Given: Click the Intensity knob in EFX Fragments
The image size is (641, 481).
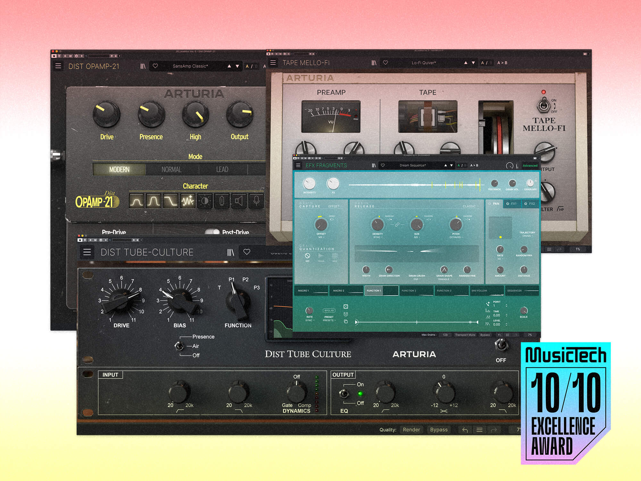Looking at the screenshot, I should tap(309, 183).
